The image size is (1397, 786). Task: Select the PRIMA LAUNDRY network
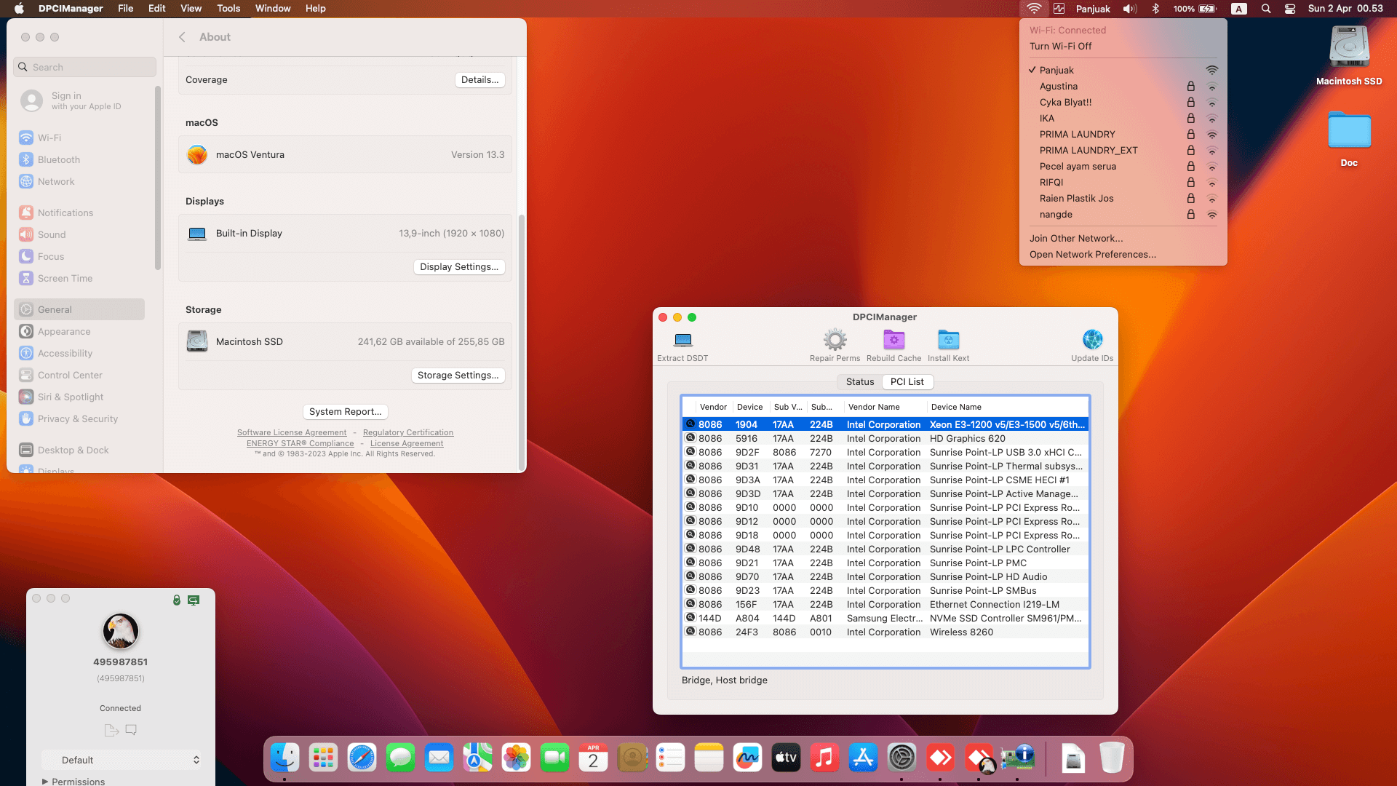[x=1077, y=134]
